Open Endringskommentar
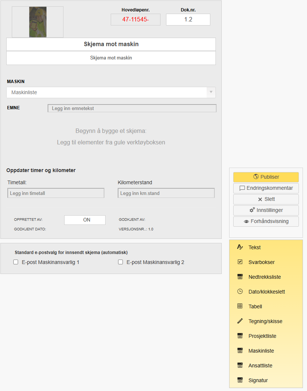This screenshot has height=391, width=307. coord(266,188)
